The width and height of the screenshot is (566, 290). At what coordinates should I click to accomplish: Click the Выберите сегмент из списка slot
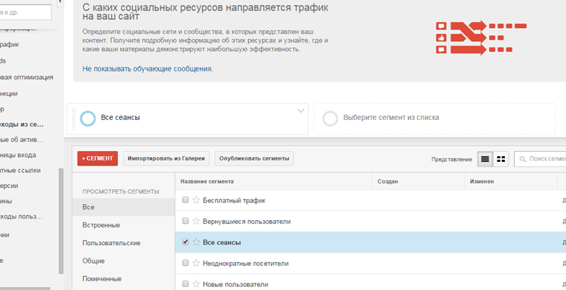tap(434, 119)
